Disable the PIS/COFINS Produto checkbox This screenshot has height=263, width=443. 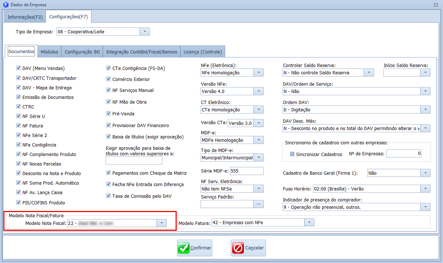[x=18, y=202]
